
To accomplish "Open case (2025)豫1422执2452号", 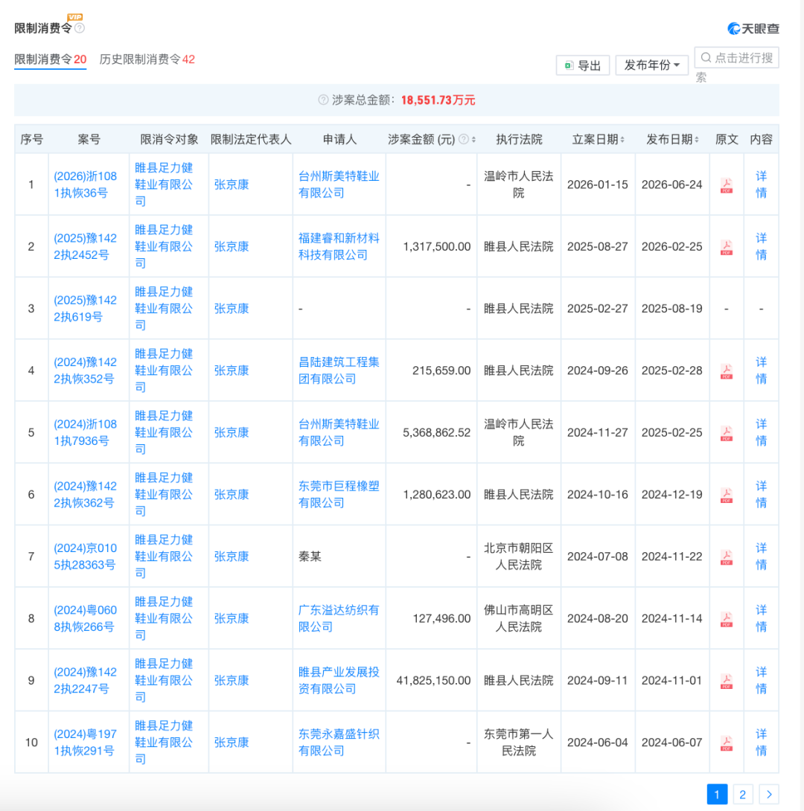I will pyautogui.click(x=86, y=247).
